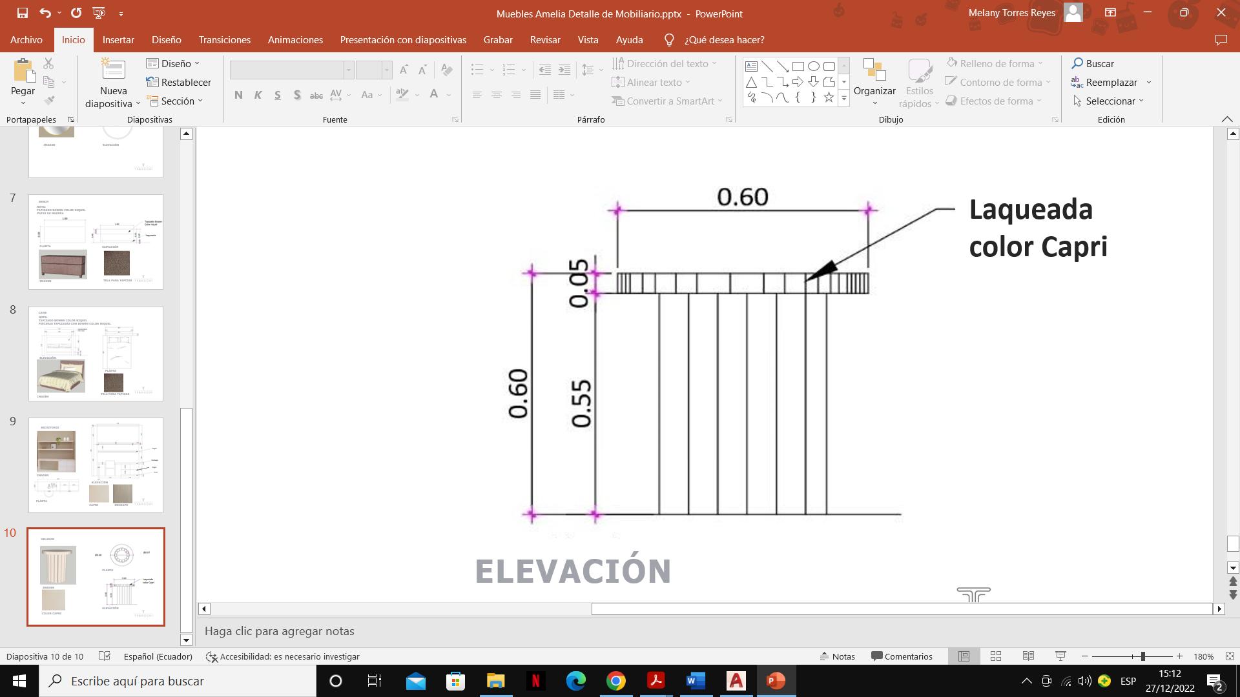Switch to Reading view icon
The image size is (1240, 697).
click(x=1028, y=656)
